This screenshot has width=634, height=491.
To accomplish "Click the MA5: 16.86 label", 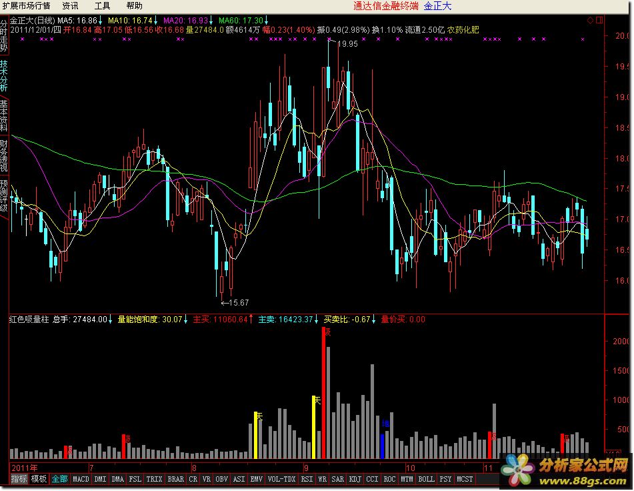I will coord(77,20).
